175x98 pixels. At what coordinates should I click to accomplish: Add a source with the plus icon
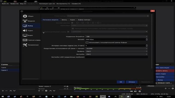[x=39, y=91]
